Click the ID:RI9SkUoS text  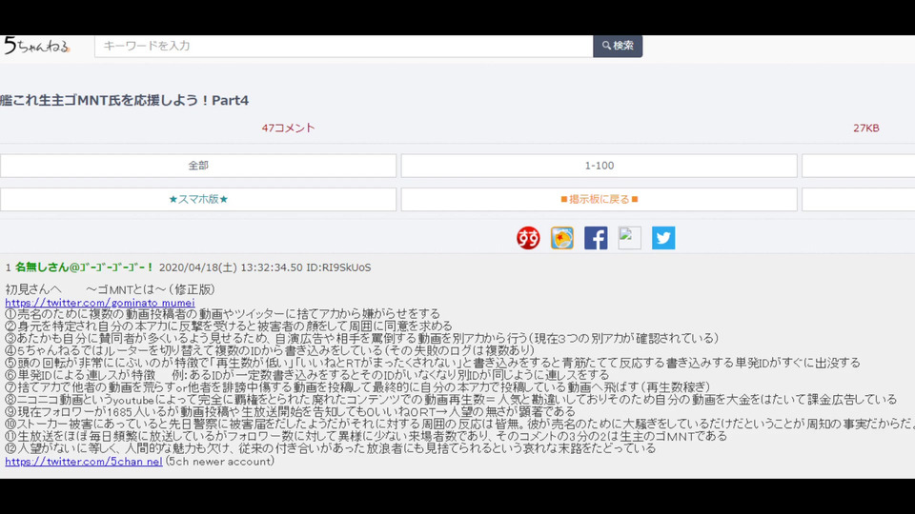pyautogui.click(x=338, y=267)
